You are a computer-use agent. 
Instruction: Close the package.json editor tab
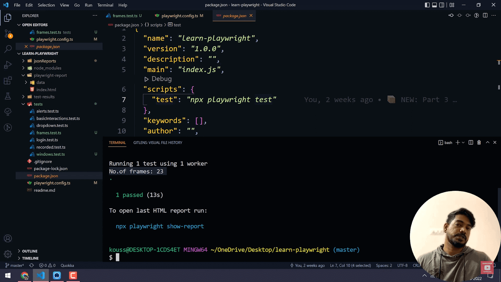point(251,16)
